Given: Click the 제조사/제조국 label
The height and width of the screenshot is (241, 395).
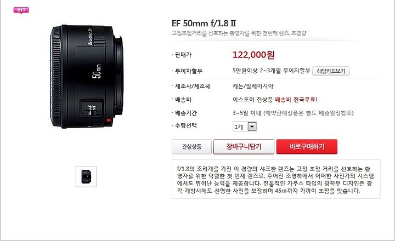Looking at the screenshot, I should [193, 87].
